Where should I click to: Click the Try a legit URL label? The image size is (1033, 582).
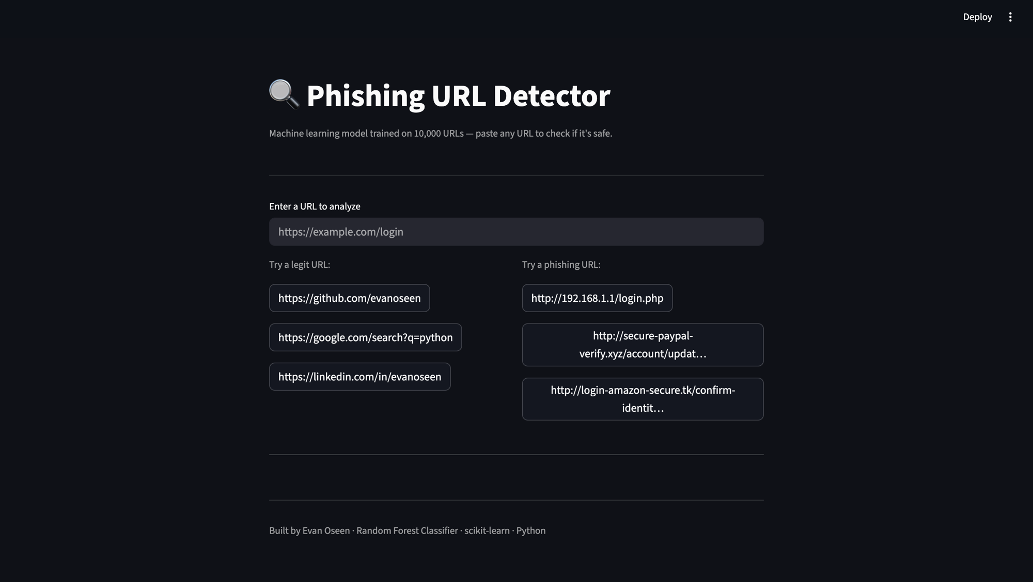[x=299, y=264]
